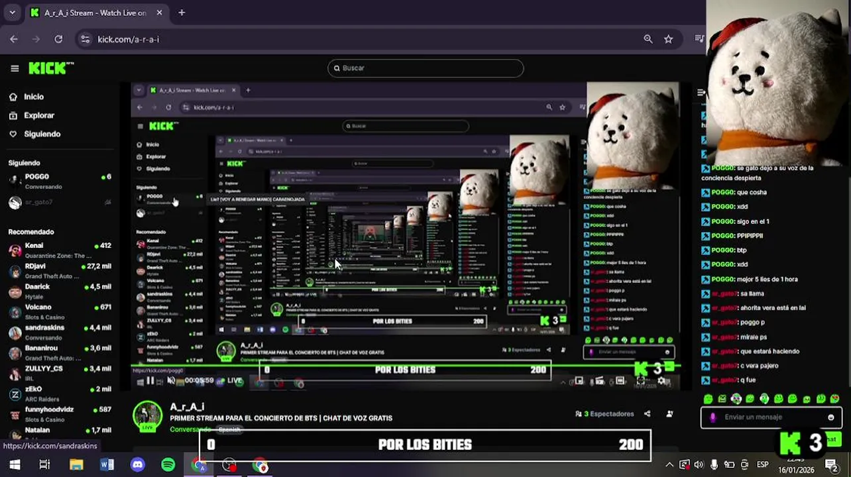
Task: Open the Conversando category link
Action: (190, 429)
